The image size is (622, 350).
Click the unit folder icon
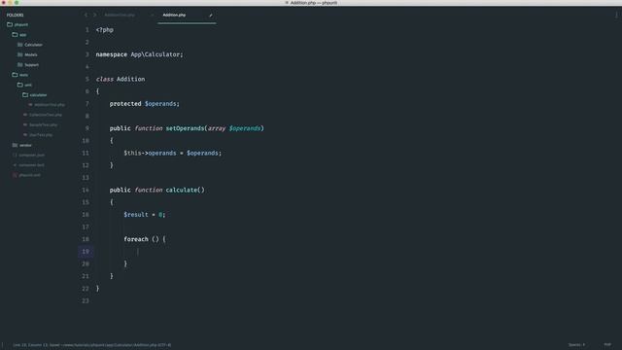click(x=19, y=85)
